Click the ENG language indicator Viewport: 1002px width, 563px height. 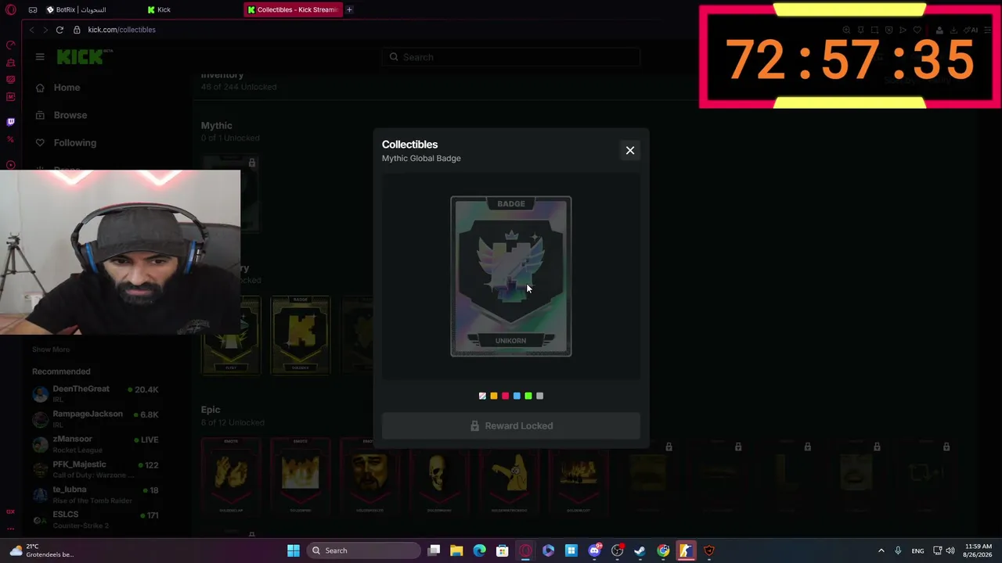pos(918,550)
